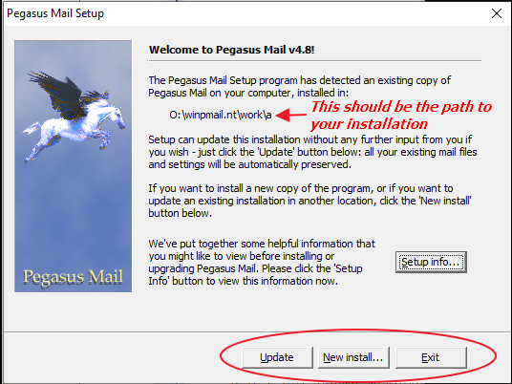Choose the New install... button
512x384 pixels.
click(353, 357)
